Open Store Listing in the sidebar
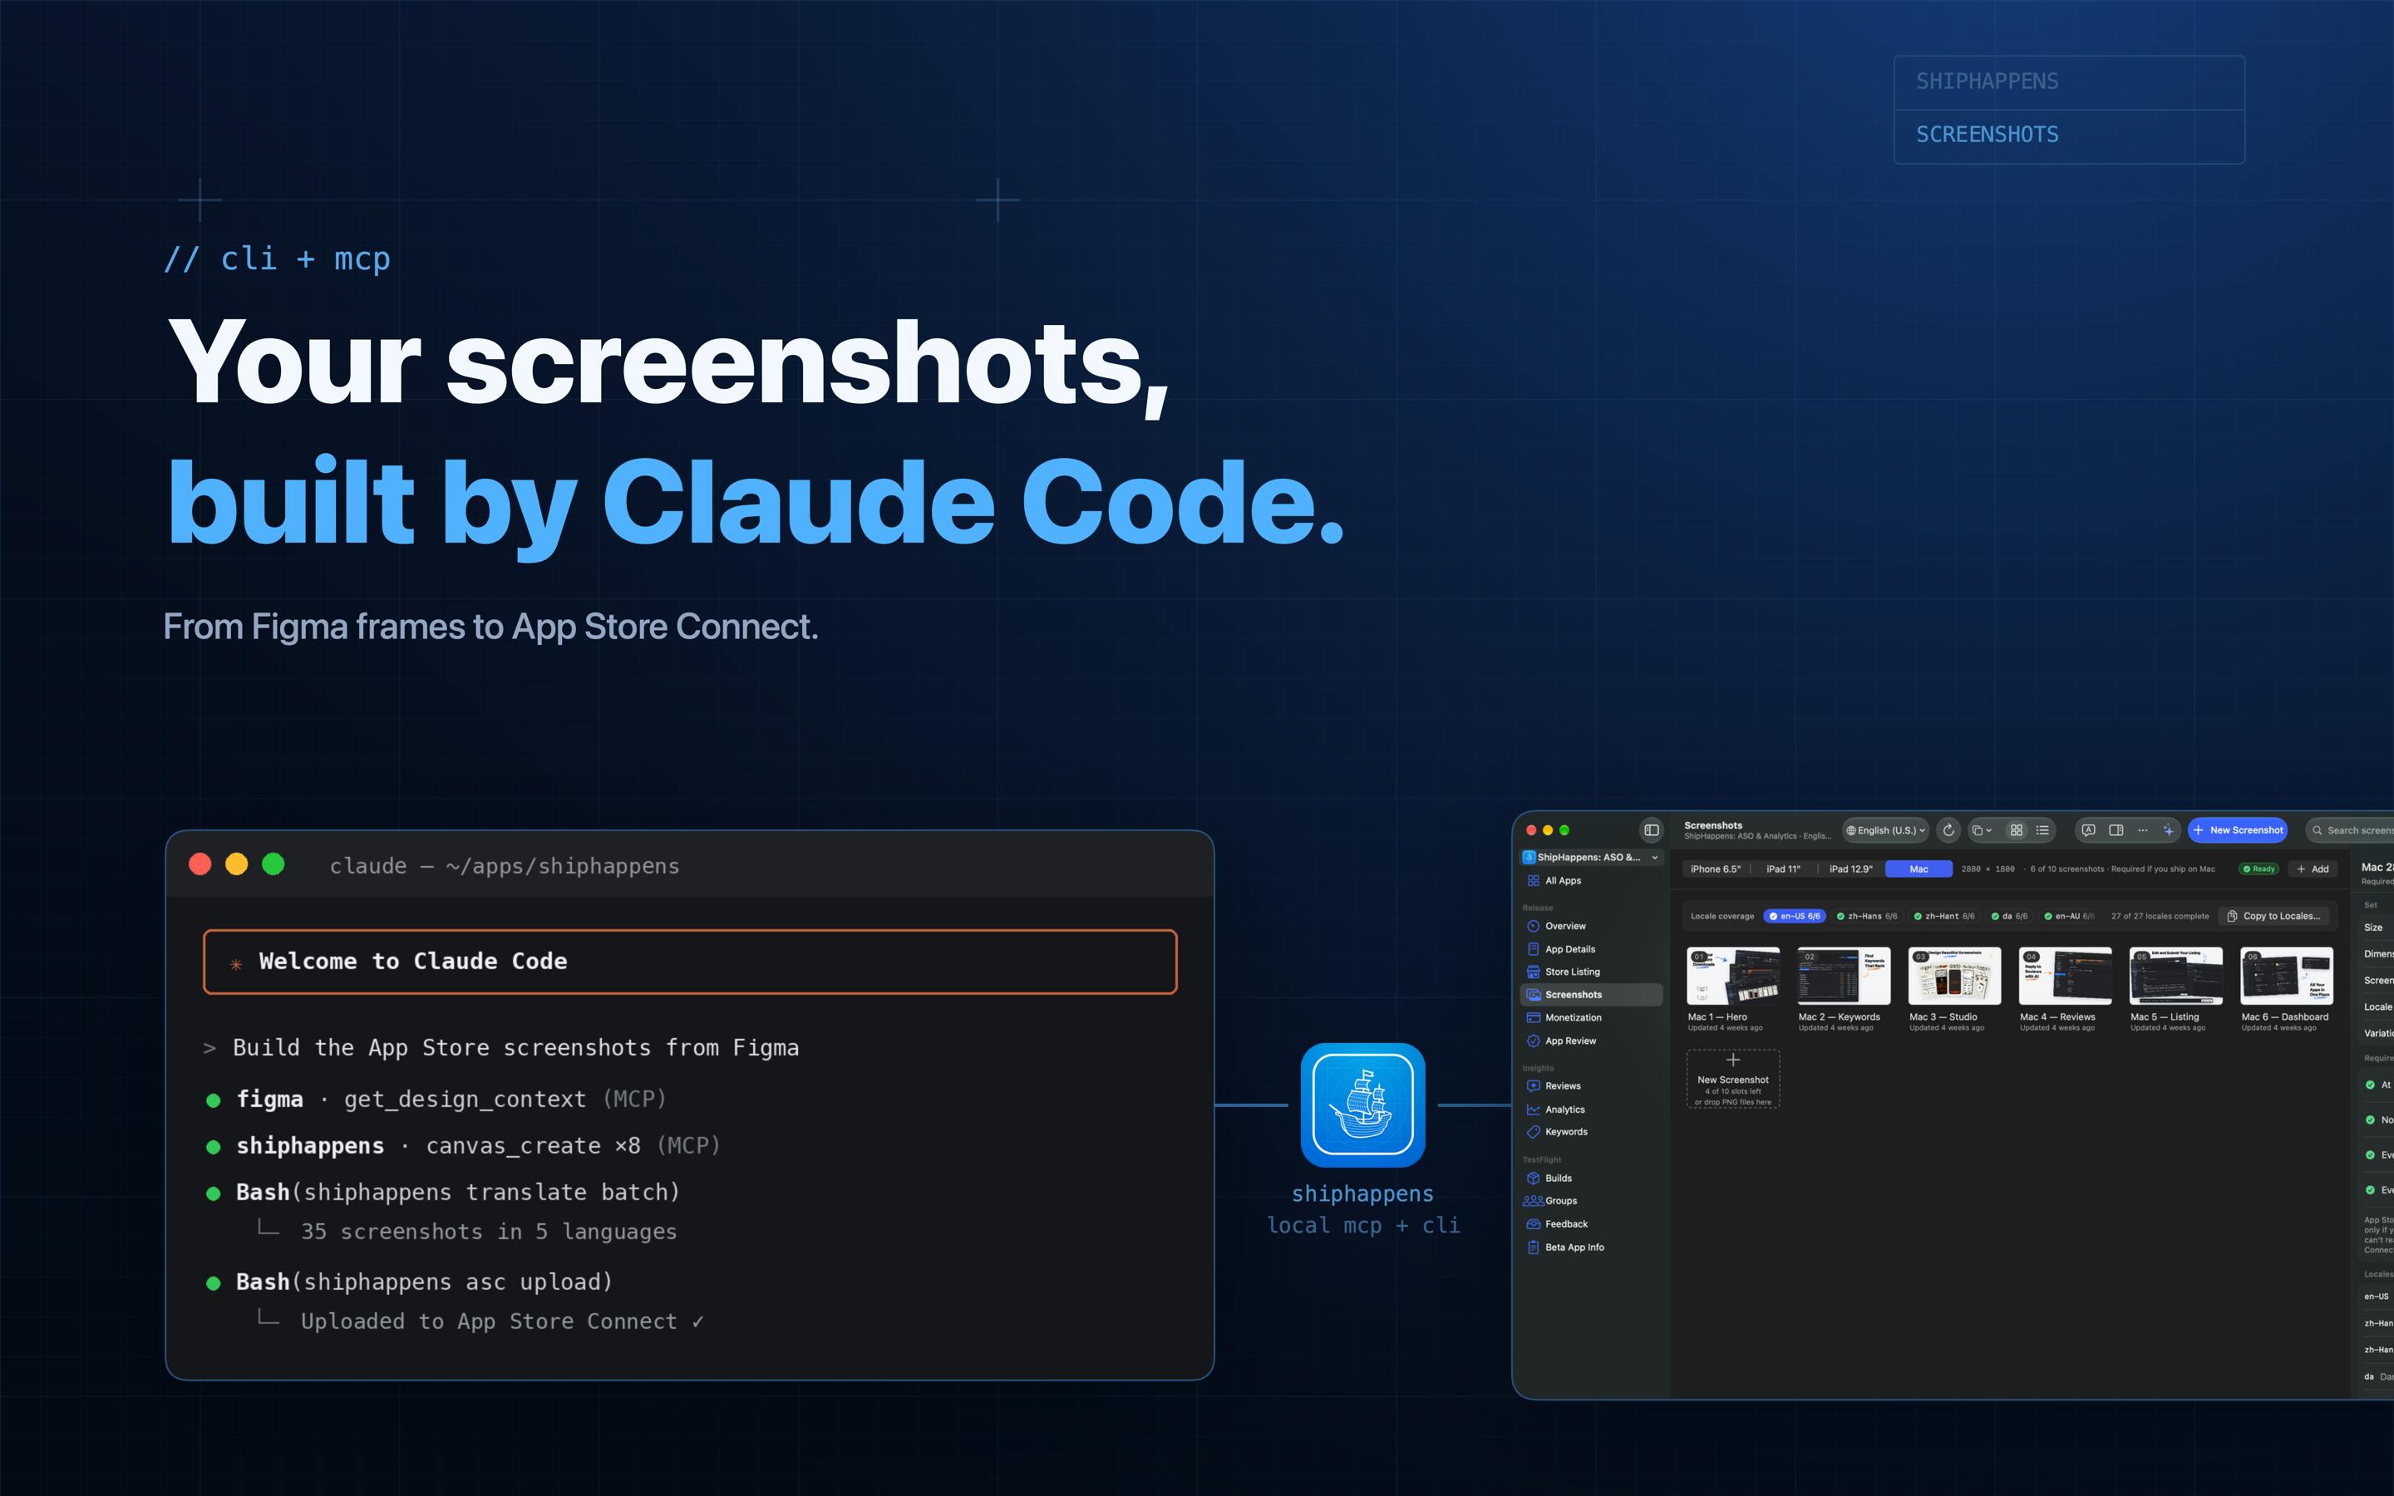 1592,972
